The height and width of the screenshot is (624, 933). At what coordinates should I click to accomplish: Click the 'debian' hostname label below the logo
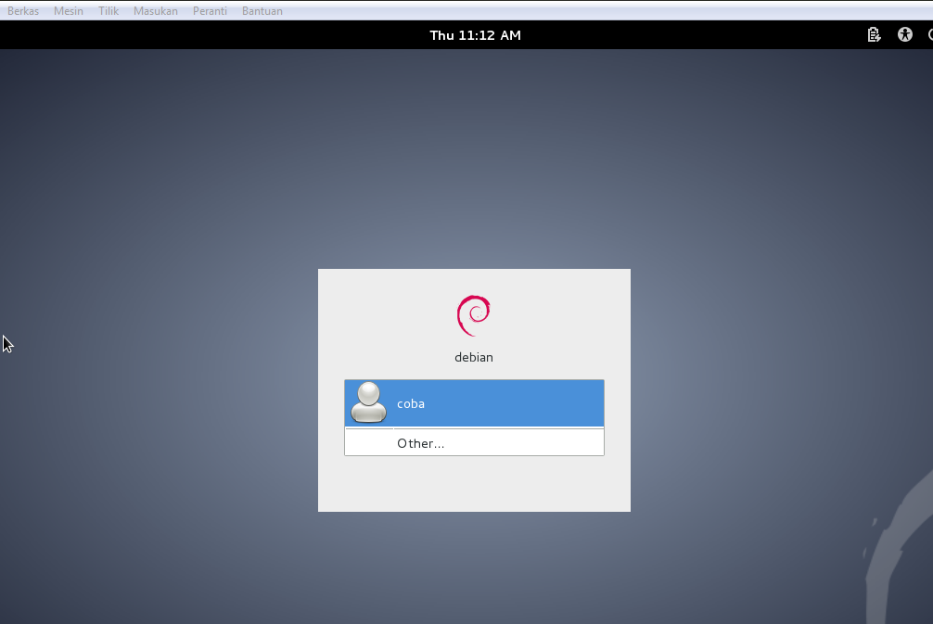474,356
